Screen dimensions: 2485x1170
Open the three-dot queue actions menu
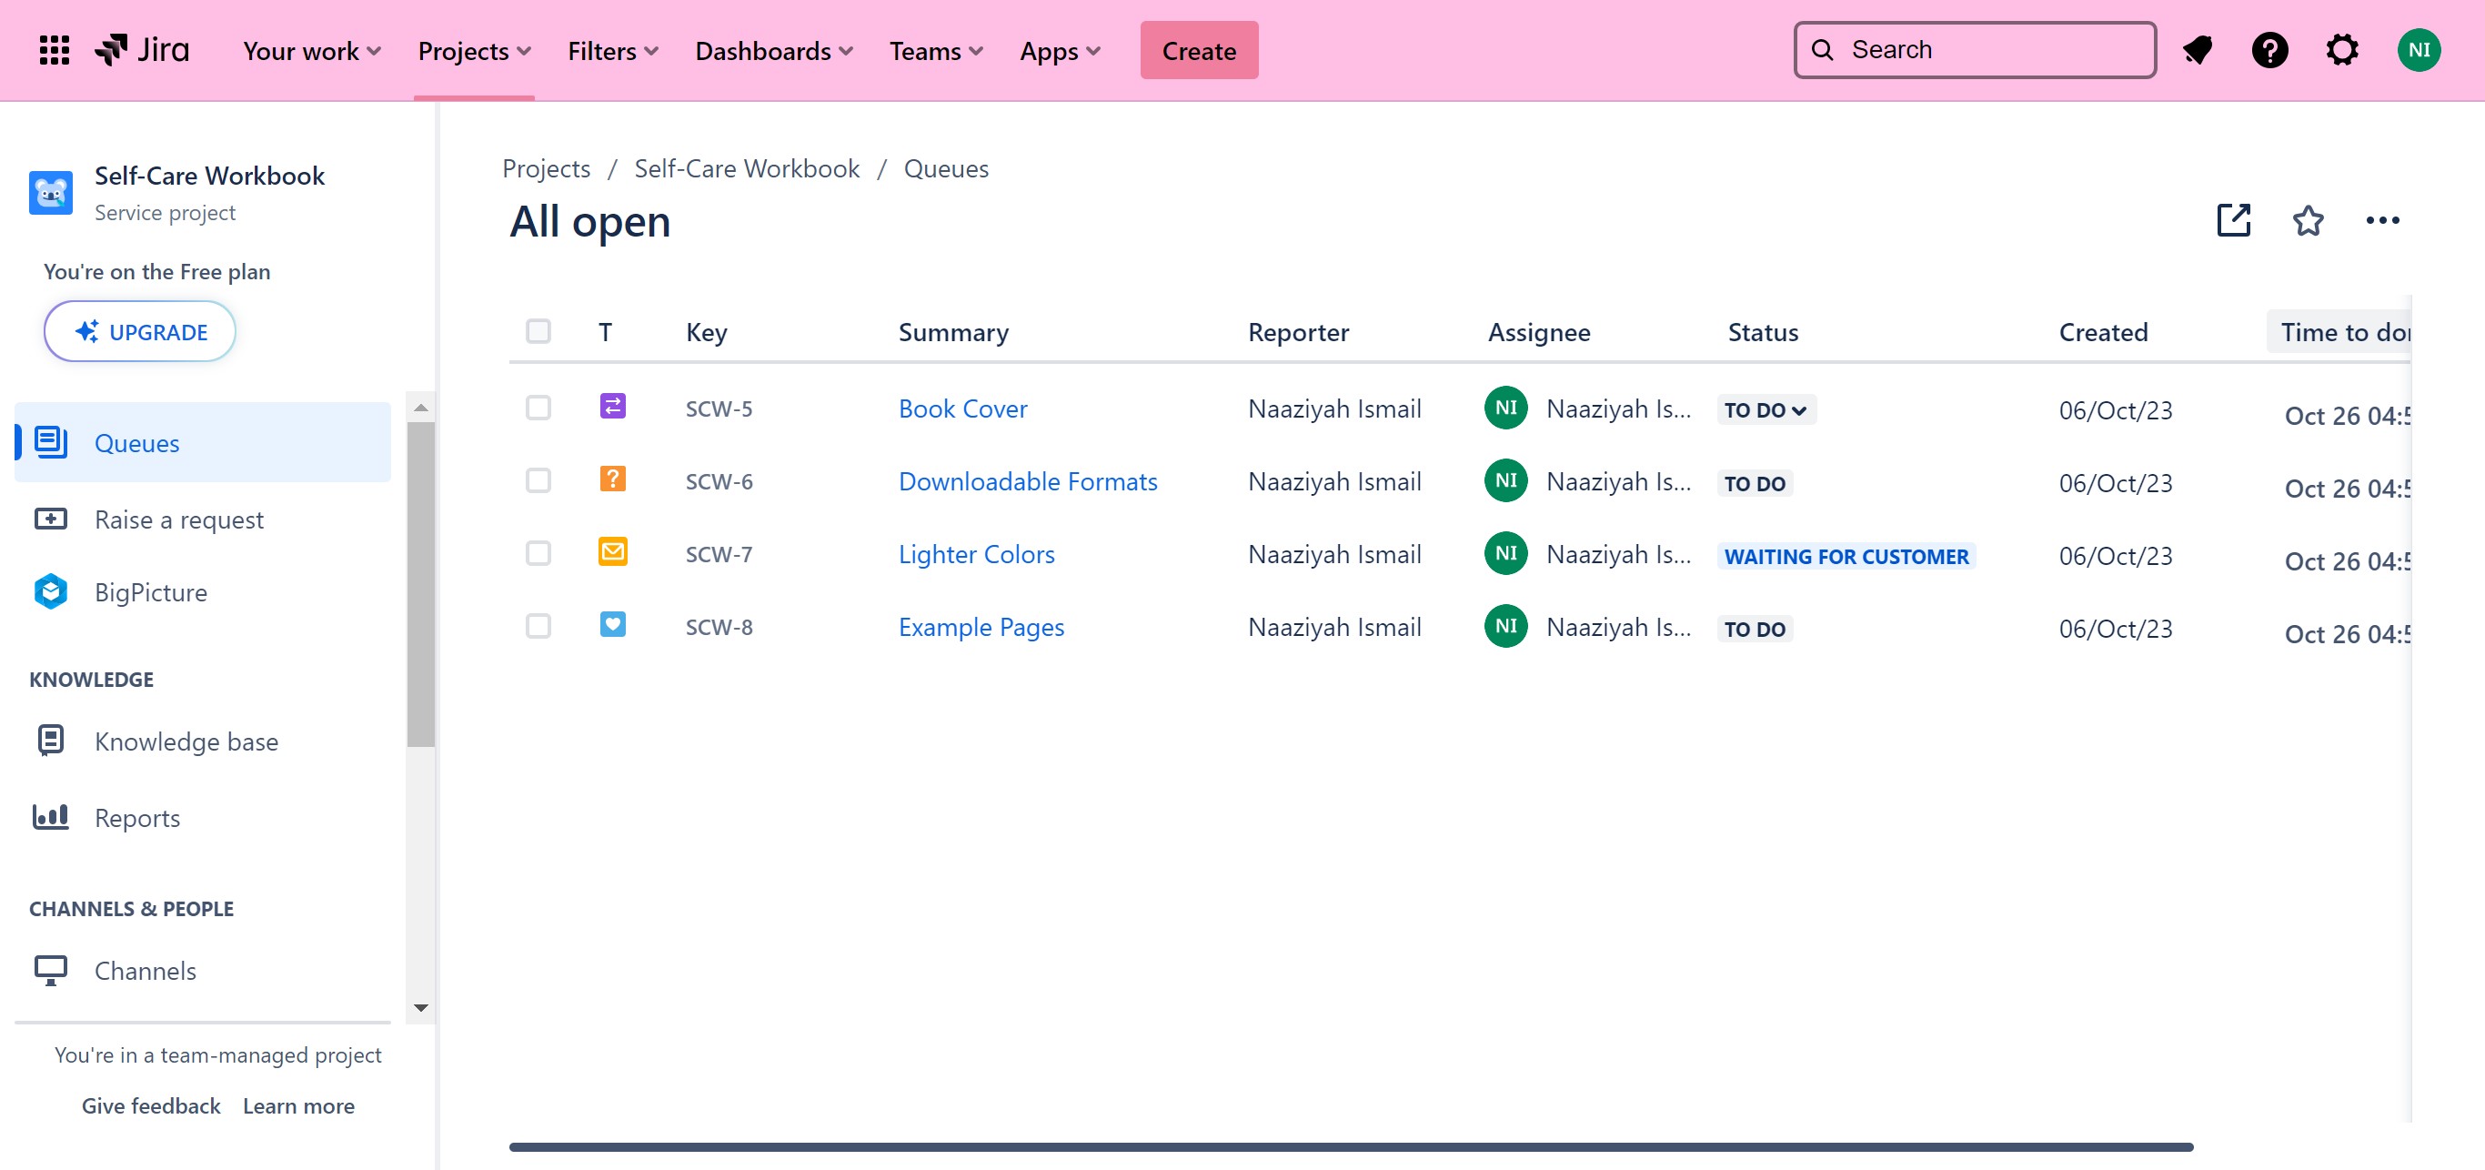[x=2382, y=221]
